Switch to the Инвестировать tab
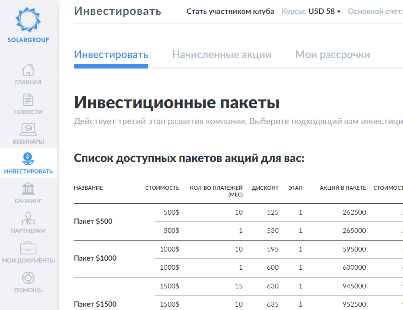Screen dimensions: 403x310 [x=111, y=55]
